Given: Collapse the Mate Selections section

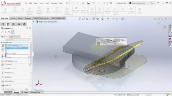Looking at the screenshot, I should click(29, 42).
